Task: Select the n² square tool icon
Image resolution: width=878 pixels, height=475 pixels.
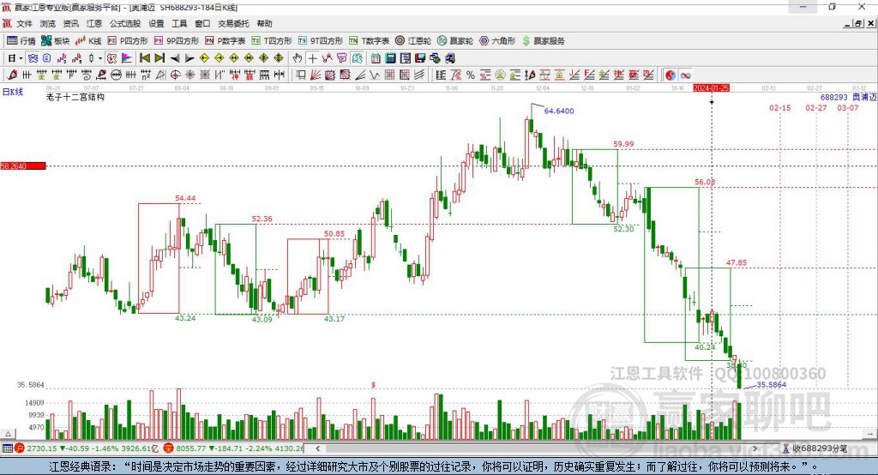Action: click(x=146, y=75)
